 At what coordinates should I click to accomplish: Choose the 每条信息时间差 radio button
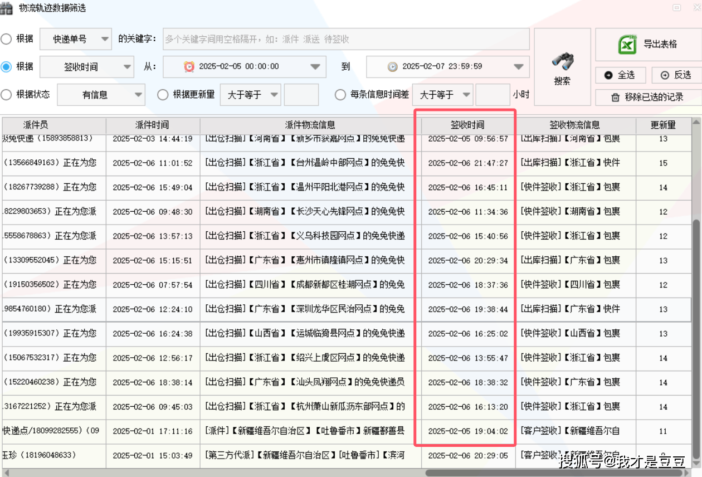point(340,95)
